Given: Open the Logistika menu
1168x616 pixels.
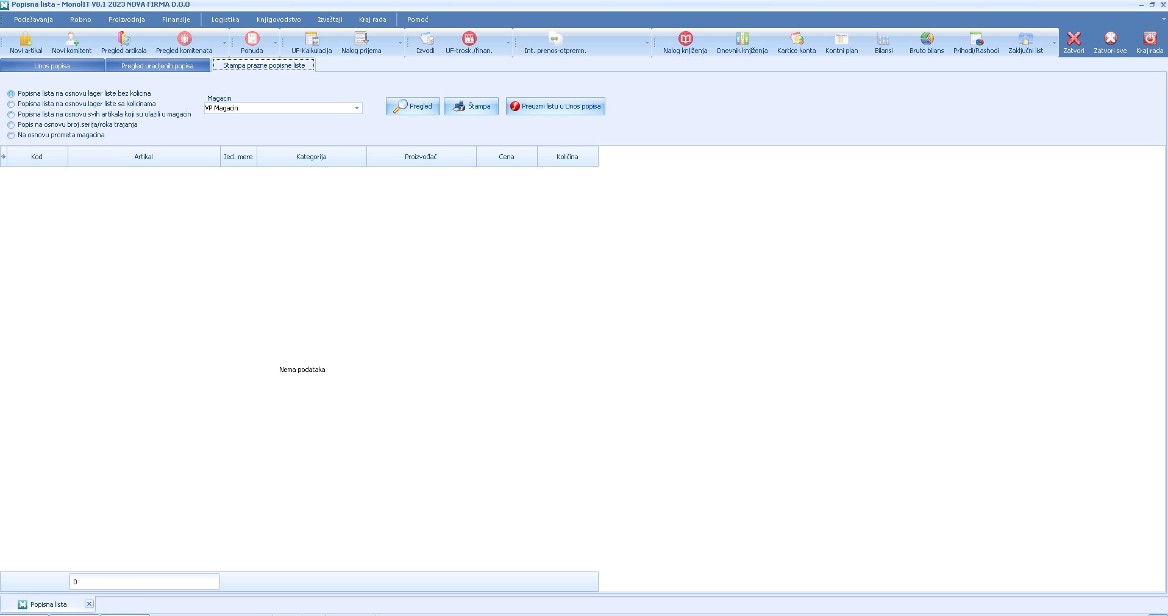Looking at the screenshot, I should 225,20.
